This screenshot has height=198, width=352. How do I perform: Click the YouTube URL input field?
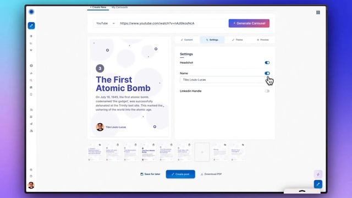[x=172, y=23]
